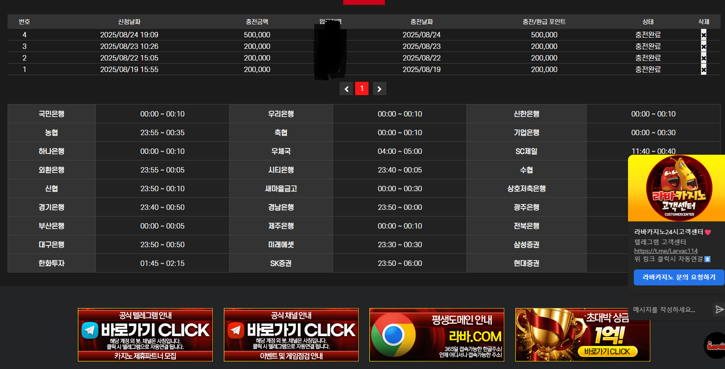Select page 1 in pagination

(362, 88)
